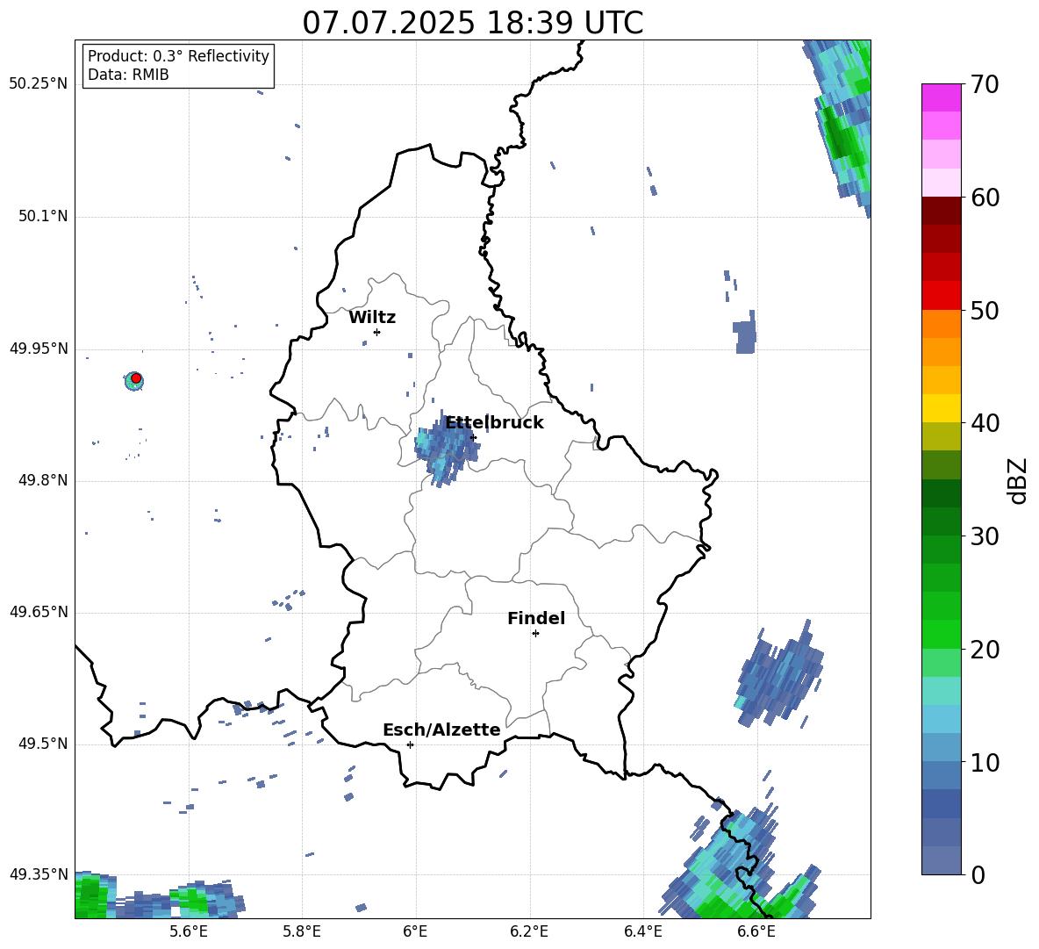Click the 49.8°N latitude label
The image size is (1039, 949).
(x=43, y=480)
